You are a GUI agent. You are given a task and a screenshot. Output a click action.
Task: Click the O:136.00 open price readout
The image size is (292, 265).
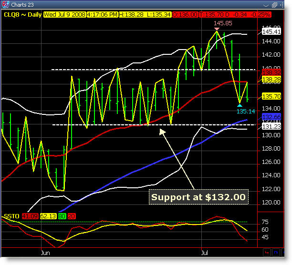coord(185,14)
